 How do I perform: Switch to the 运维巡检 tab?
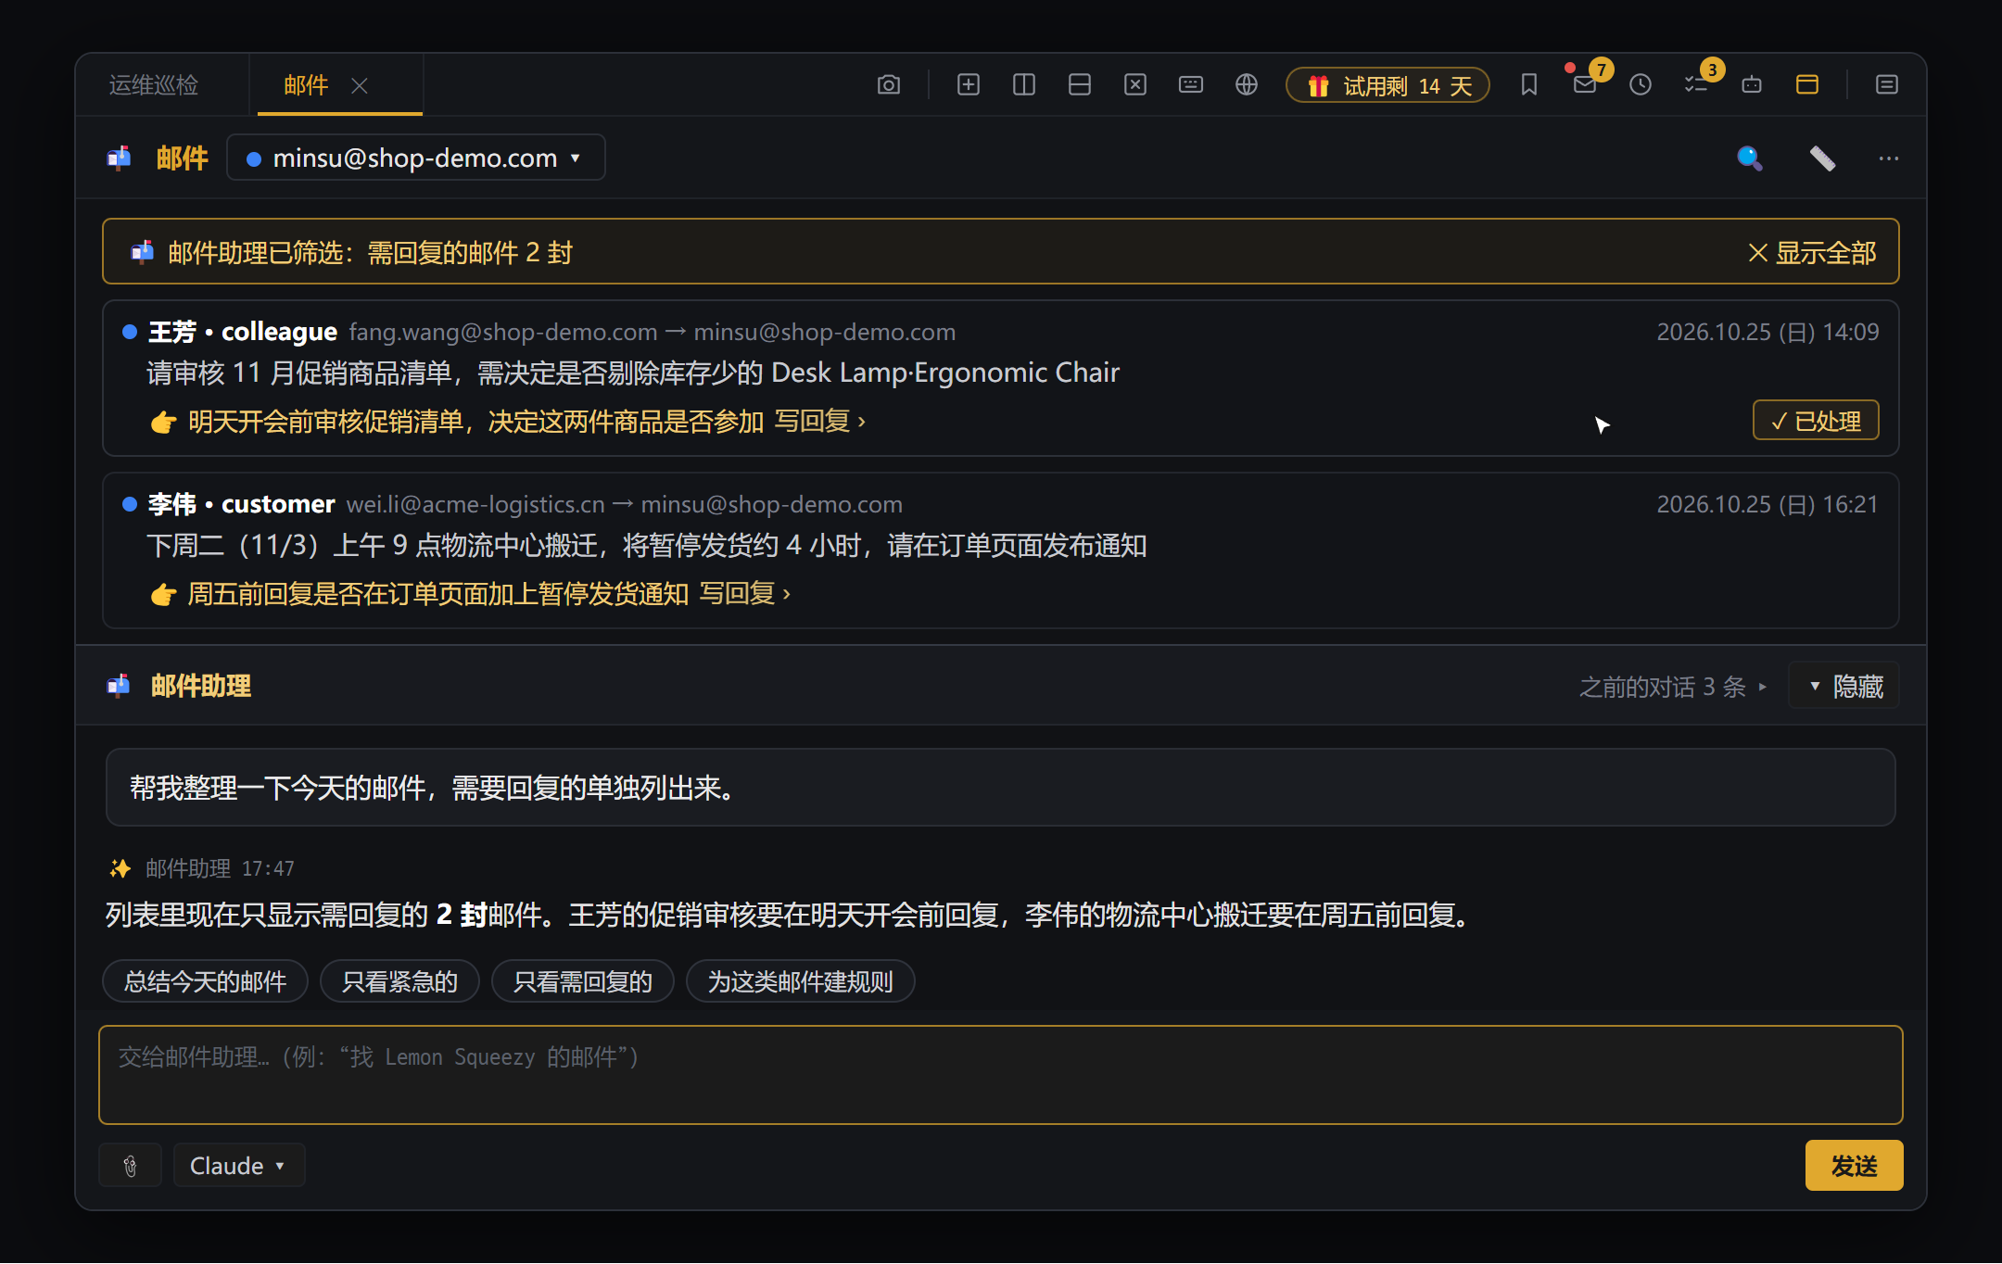[x=154, y=85]
